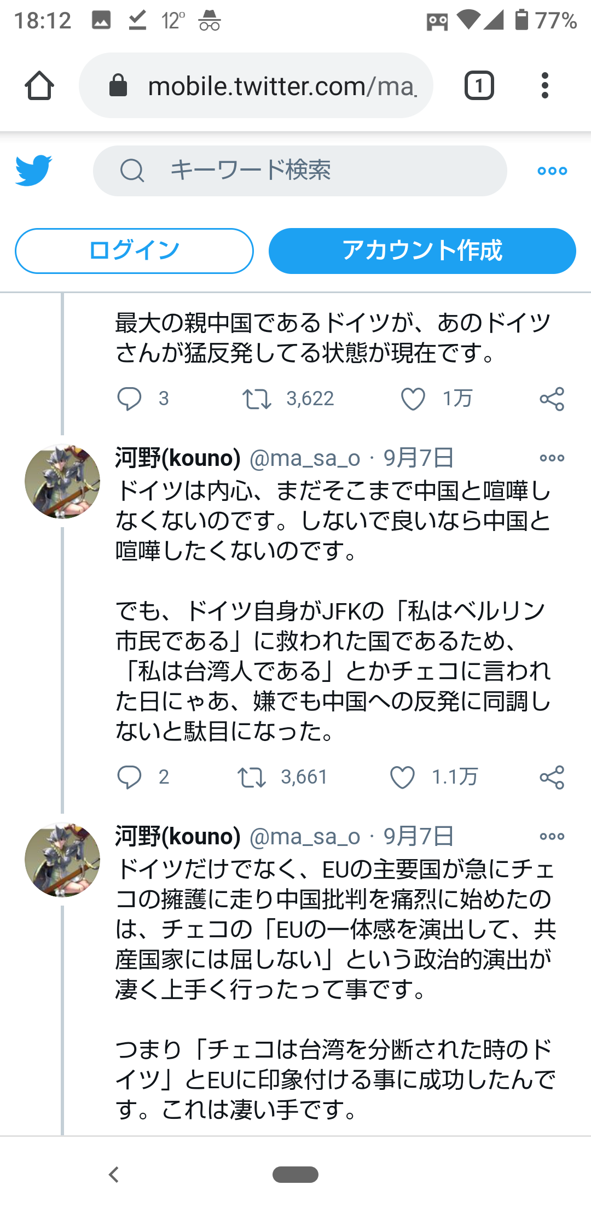591x1214 pixels.
Task: Open more options on the JFK tweet
Action: click(552, 458)
